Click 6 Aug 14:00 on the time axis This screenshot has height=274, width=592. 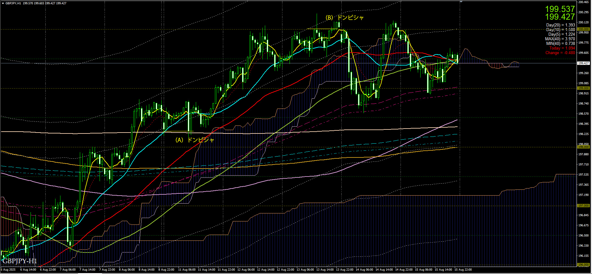[28, 270]
